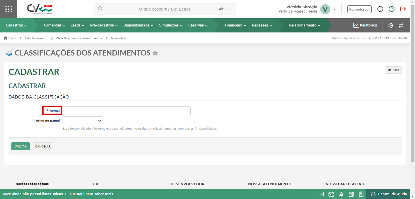This screenshot has height=199, width=415.
Task: Open the Relacionamento menu
Action: [305, 25]
